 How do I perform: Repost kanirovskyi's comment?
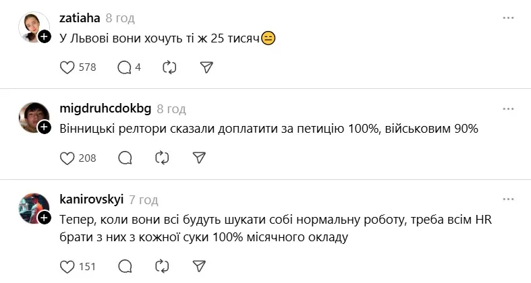point(161,266)
